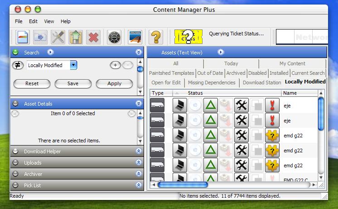The width and height of the screenshot is (338, 209).
Task: Click red exclamation icon in first eje row
Action: pyautogui.click(x=272, y=105)
